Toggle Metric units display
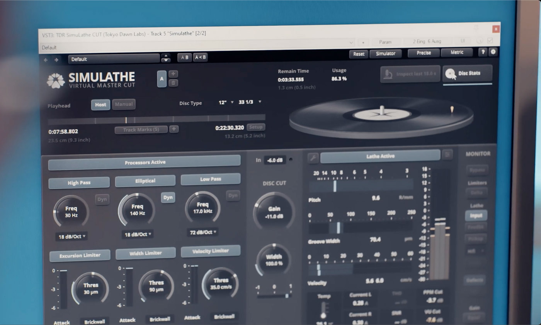The width and height of the screenshot is (541, 325). click(457, 52)
